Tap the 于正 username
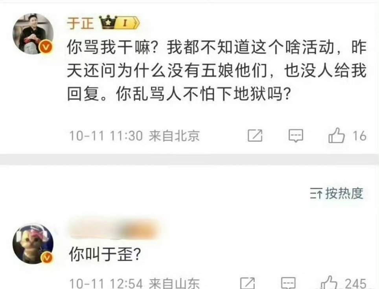Screen dimensions: 379x289 (x=80, y=23)
